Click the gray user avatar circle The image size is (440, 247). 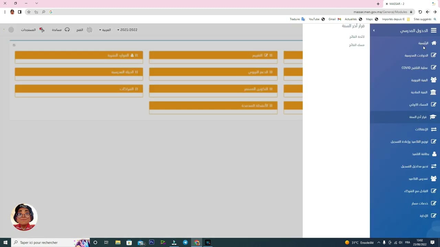11,30
